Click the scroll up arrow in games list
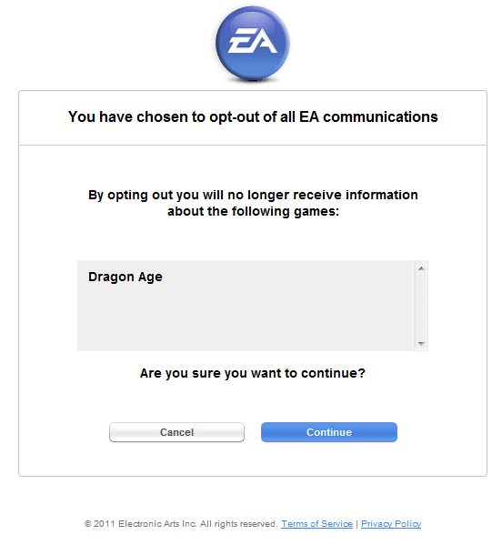Image resolution: width=502 pixels, height=545 pixels. (x=421, y=268)
